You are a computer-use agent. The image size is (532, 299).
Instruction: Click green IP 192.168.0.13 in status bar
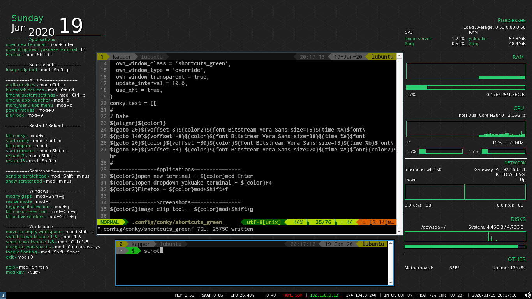pos(324,295)
